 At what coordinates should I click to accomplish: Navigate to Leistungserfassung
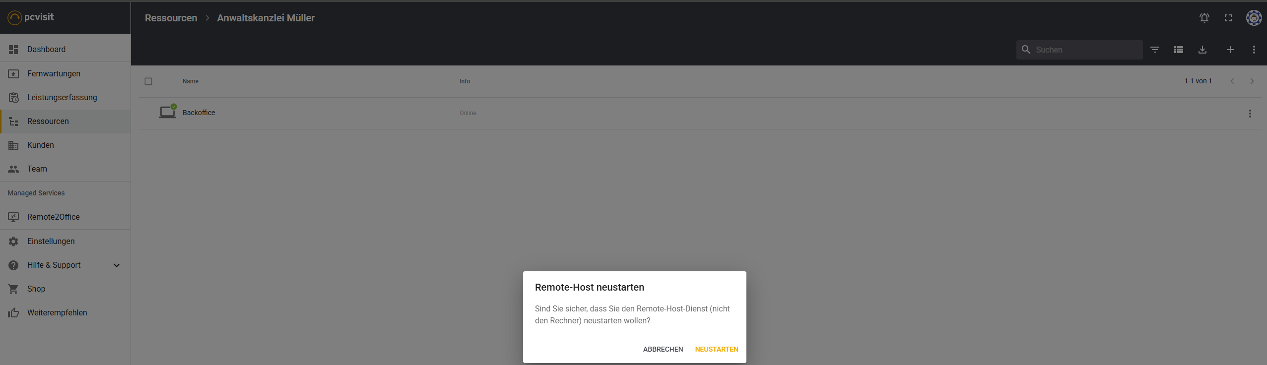[62, 98]
